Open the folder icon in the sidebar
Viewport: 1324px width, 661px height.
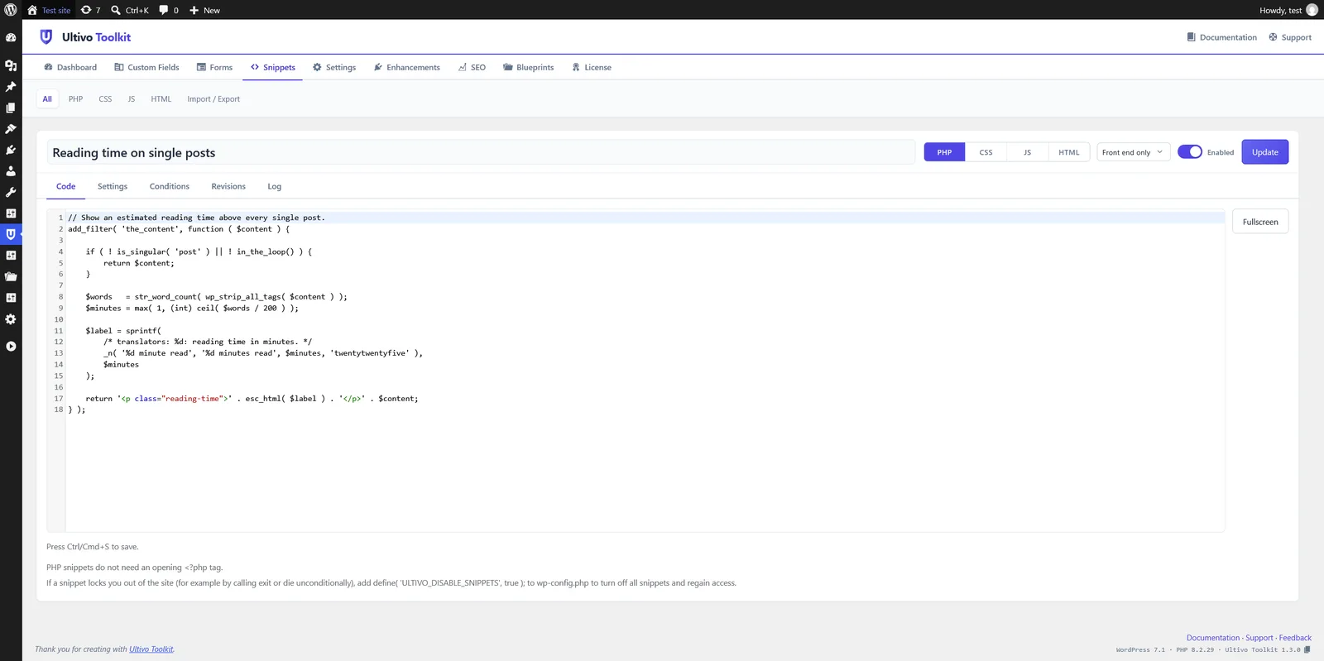tap(11, 276)
